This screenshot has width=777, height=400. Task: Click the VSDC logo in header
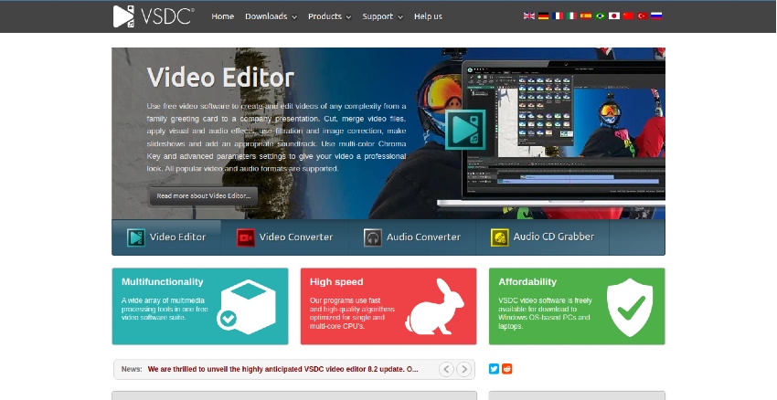pos(154,16)
